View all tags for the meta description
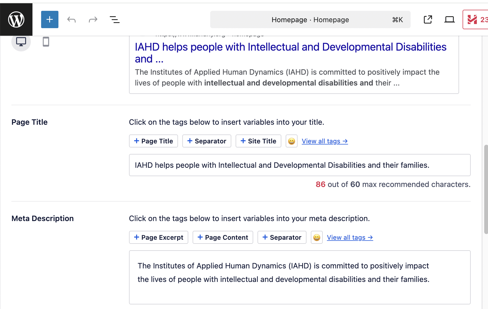This screenshot has width=488, height=309. pyautogui.click(x=349, y=237)
